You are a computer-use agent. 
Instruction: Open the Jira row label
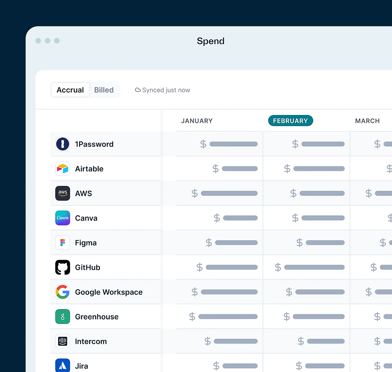tap(82, 366)
